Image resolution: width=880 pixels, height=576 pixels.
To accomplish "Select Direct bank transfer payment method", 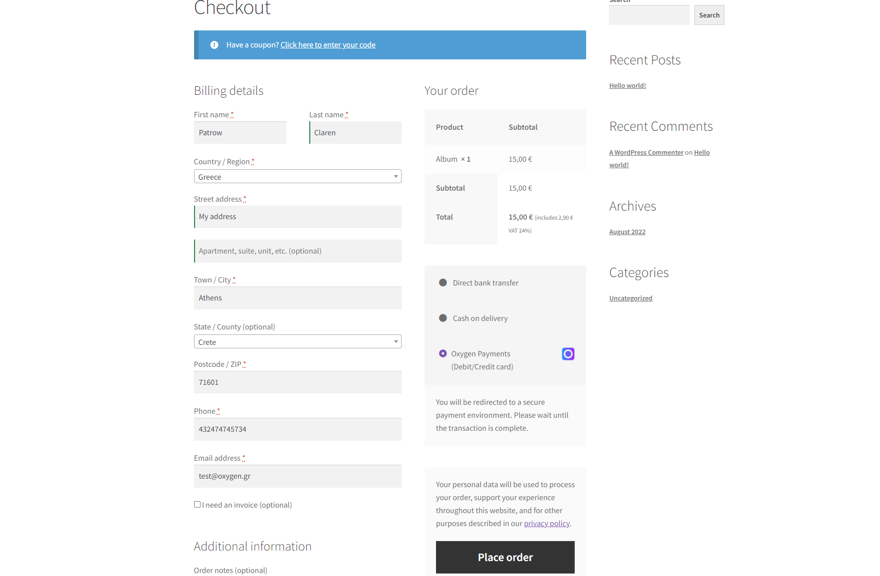I will click(443, 283).
